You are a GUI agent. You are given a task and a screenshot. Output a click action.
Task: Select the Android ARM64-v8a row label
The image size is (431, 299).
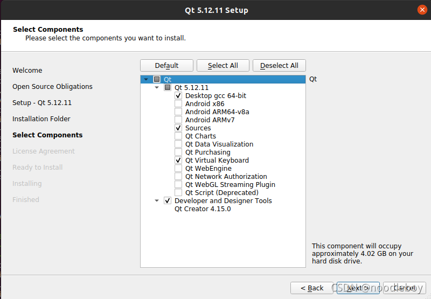217,112
